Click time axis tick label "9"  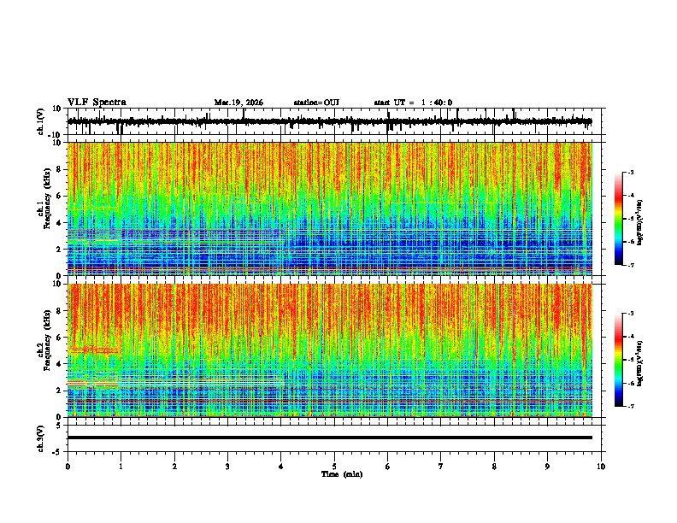(x=547, y=467)
